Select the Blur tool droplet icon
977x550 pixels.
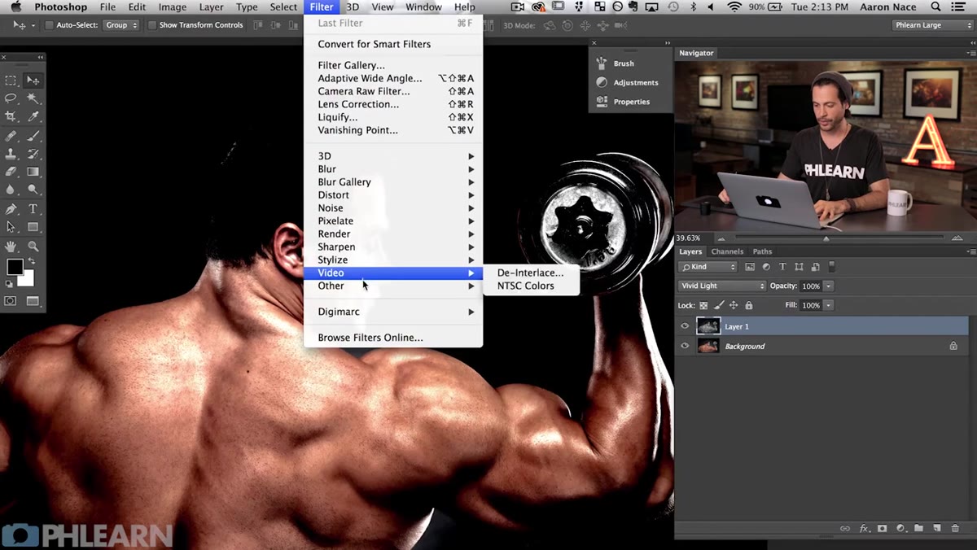click(x=11, y=190)
